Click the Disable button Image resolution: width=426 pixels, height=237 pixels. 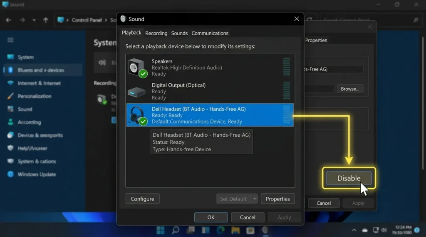coord(349,178)
